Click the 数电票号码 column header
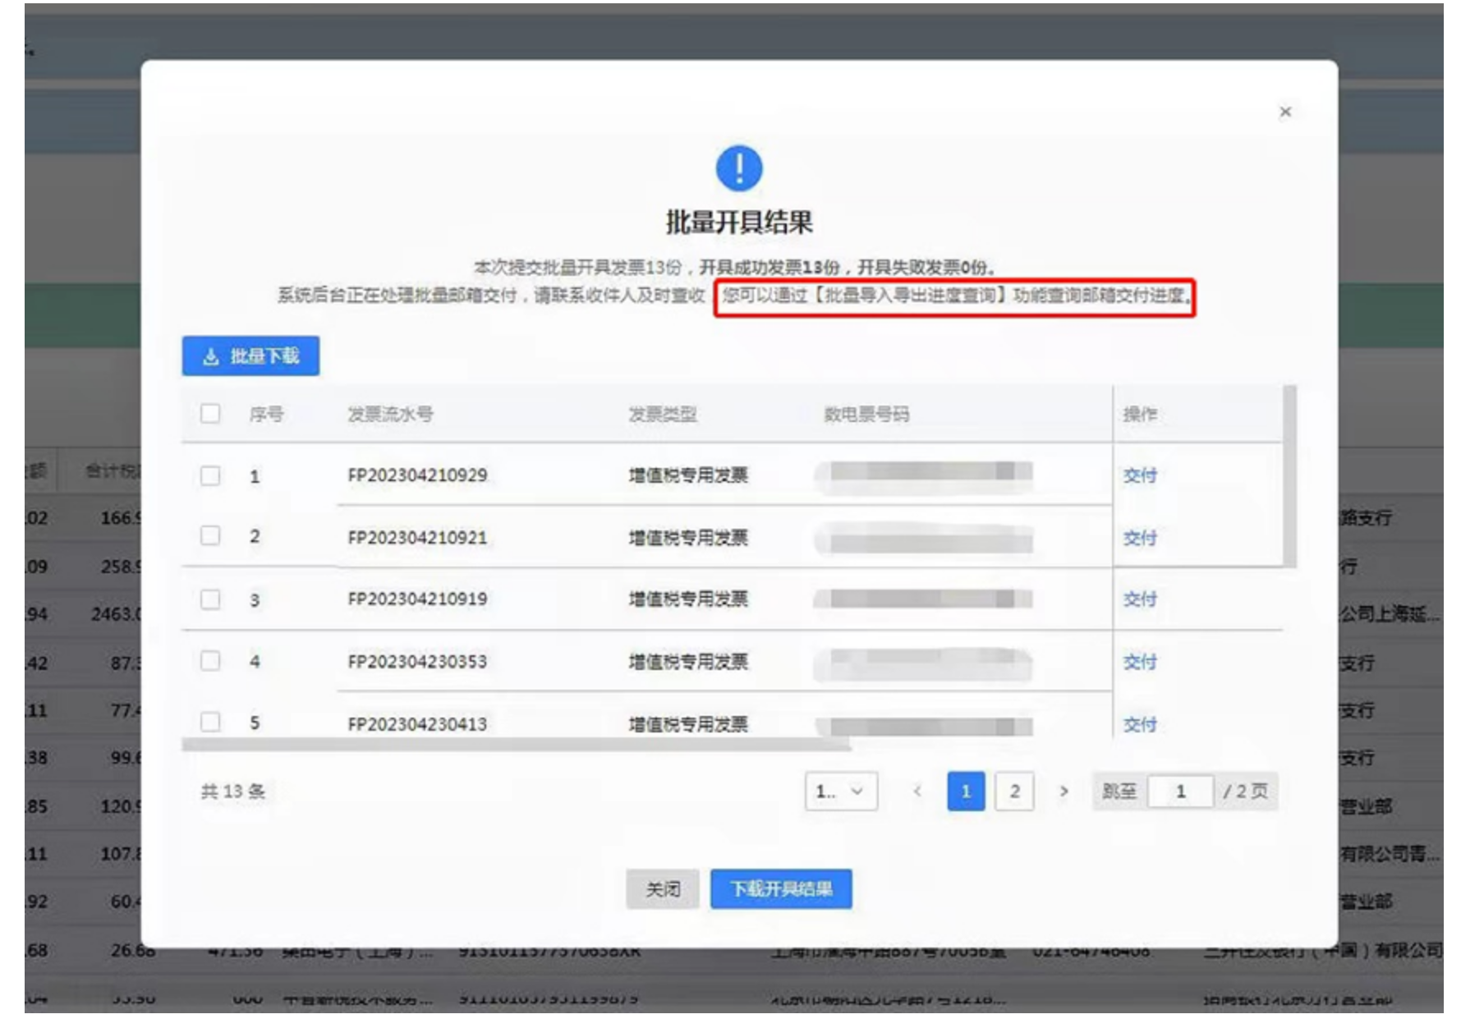1461x1028 pixels. pyautogui.click(x=866, y=414)
